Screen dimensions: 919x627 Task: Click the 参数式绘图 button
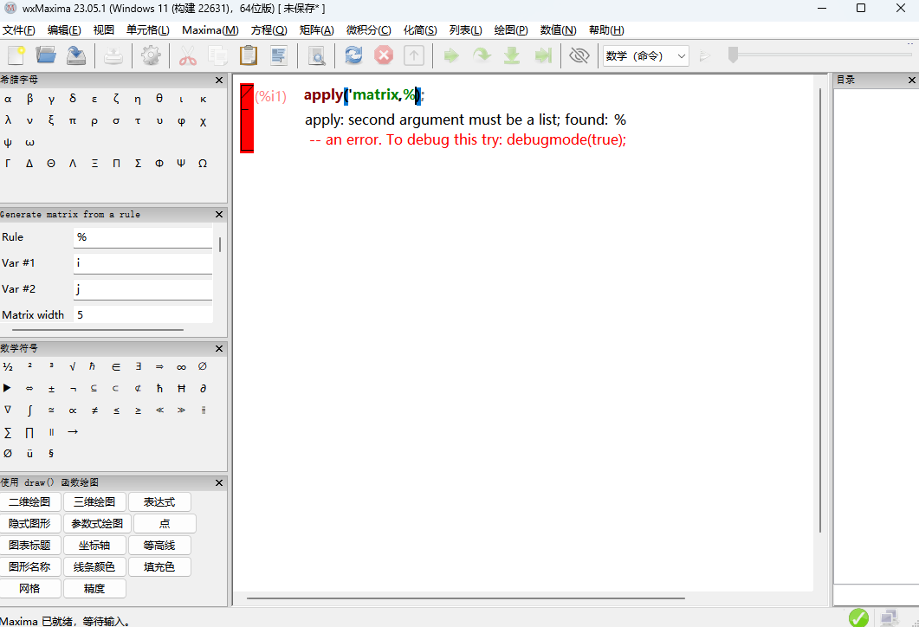point(97,524)
